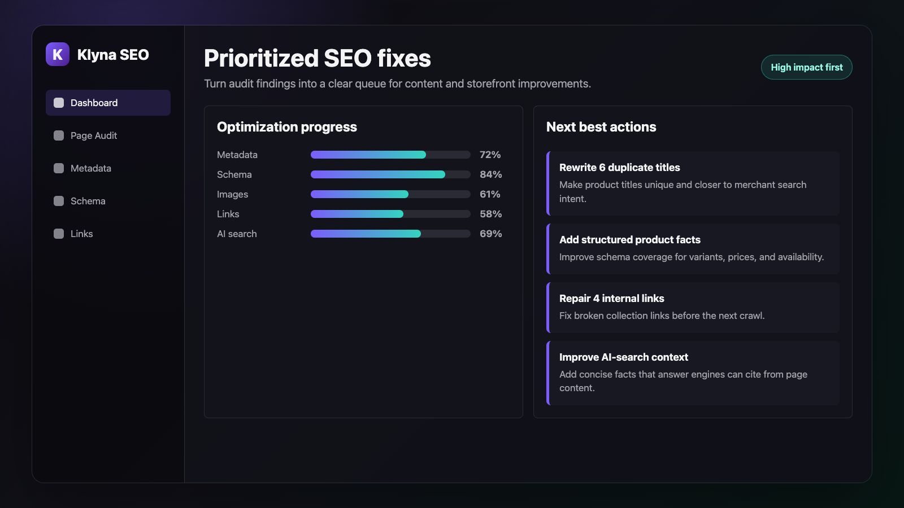904x508 pixels.
Task: Click the Schema 84% progress bar
Action: [x=390, y=174]
